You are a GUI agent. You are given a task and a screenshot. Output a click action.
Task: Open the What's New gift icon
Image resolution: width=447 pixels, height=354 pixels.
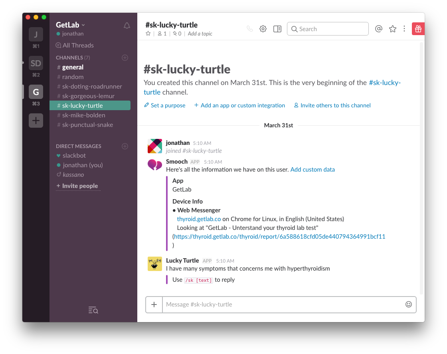tap(418, 29)
